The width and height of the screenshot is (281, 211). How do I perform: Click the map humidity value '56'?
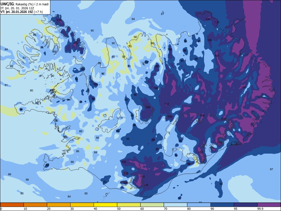(152, 43)
